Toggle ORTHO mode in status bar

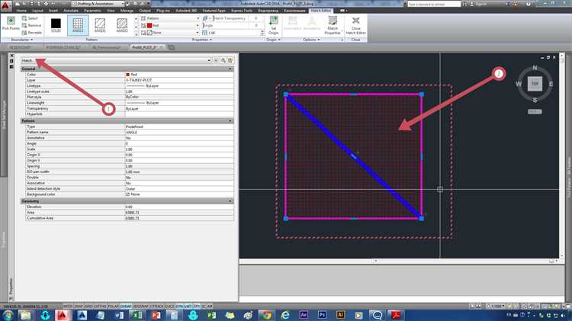(x=100, y=304)
